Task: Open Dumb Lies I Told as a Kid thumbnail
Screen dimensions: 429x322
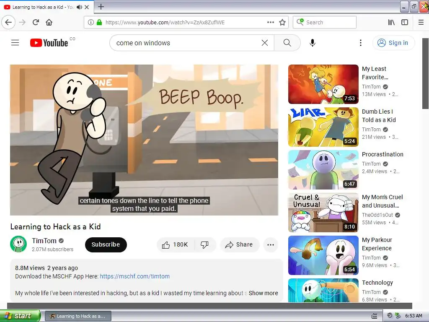Action: click(x=323, y=127)
